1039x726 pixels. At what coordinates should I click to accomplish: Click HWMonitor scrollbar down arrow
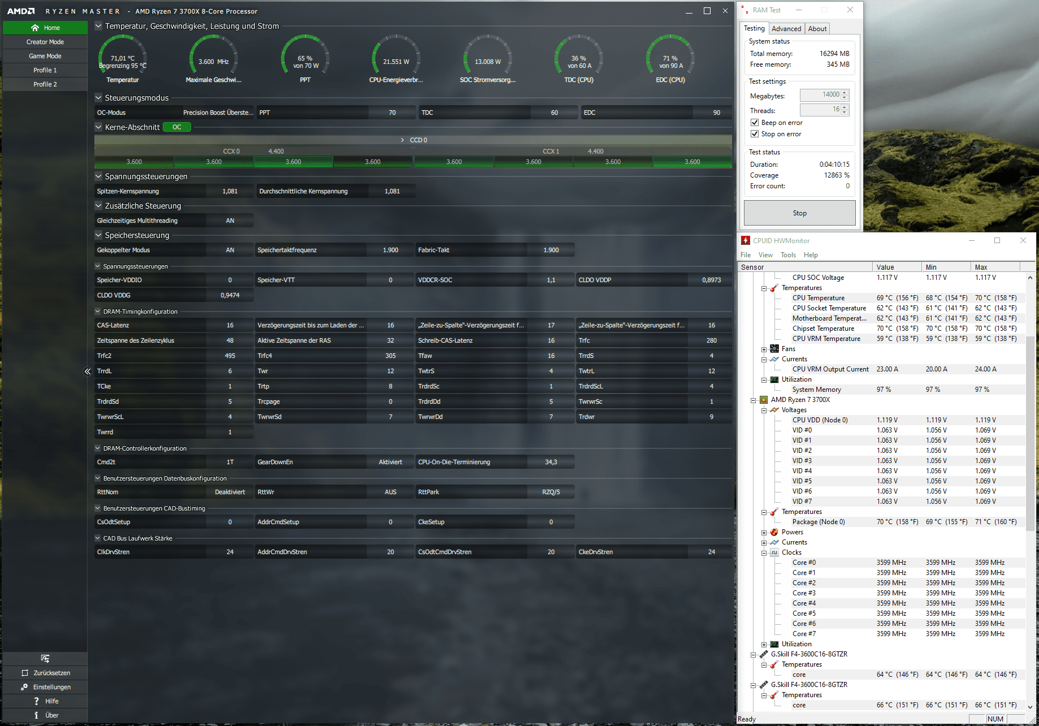click(x=1030, y=707)
